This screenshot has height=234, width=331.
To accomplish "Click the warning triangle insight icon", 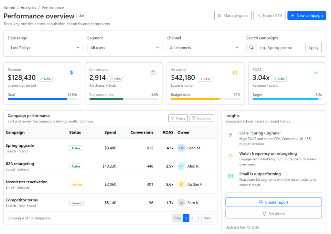I will point(230,155).
